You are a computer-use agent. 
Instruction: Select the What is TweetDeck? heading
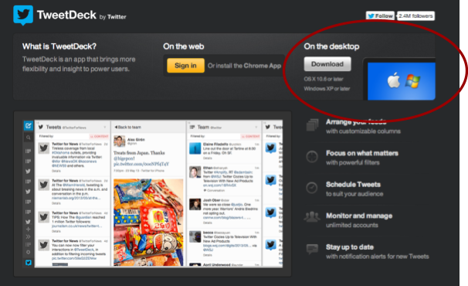pyautogui.click(x=59, y=46)
